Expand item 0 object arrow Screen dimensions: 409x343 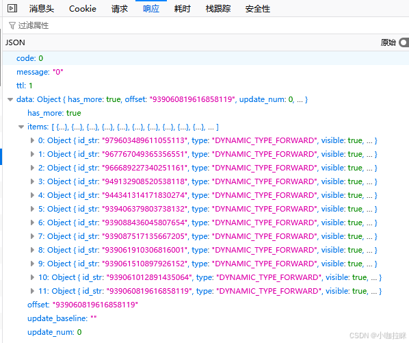pos(32,140)
